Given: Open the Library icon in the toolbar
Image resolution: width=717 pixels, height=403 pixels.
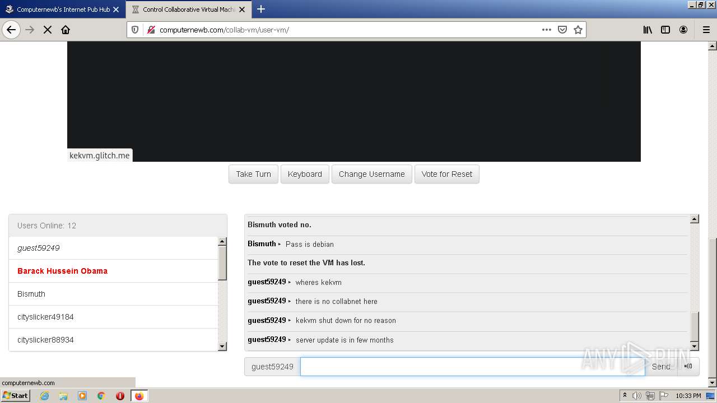Looking at the screenshot, I should click(648, 30).
